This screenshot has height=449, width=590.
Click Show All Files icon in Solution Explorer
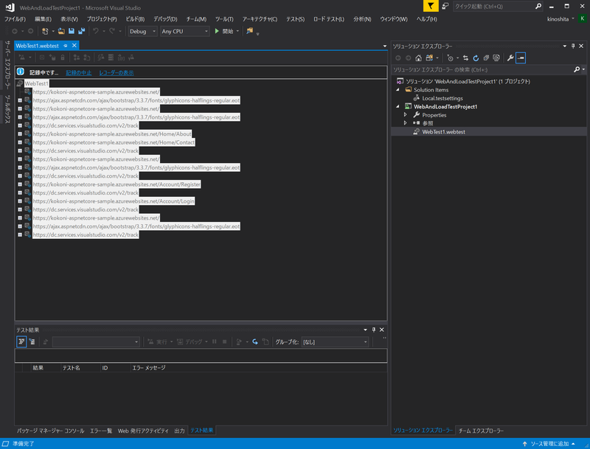496,58
